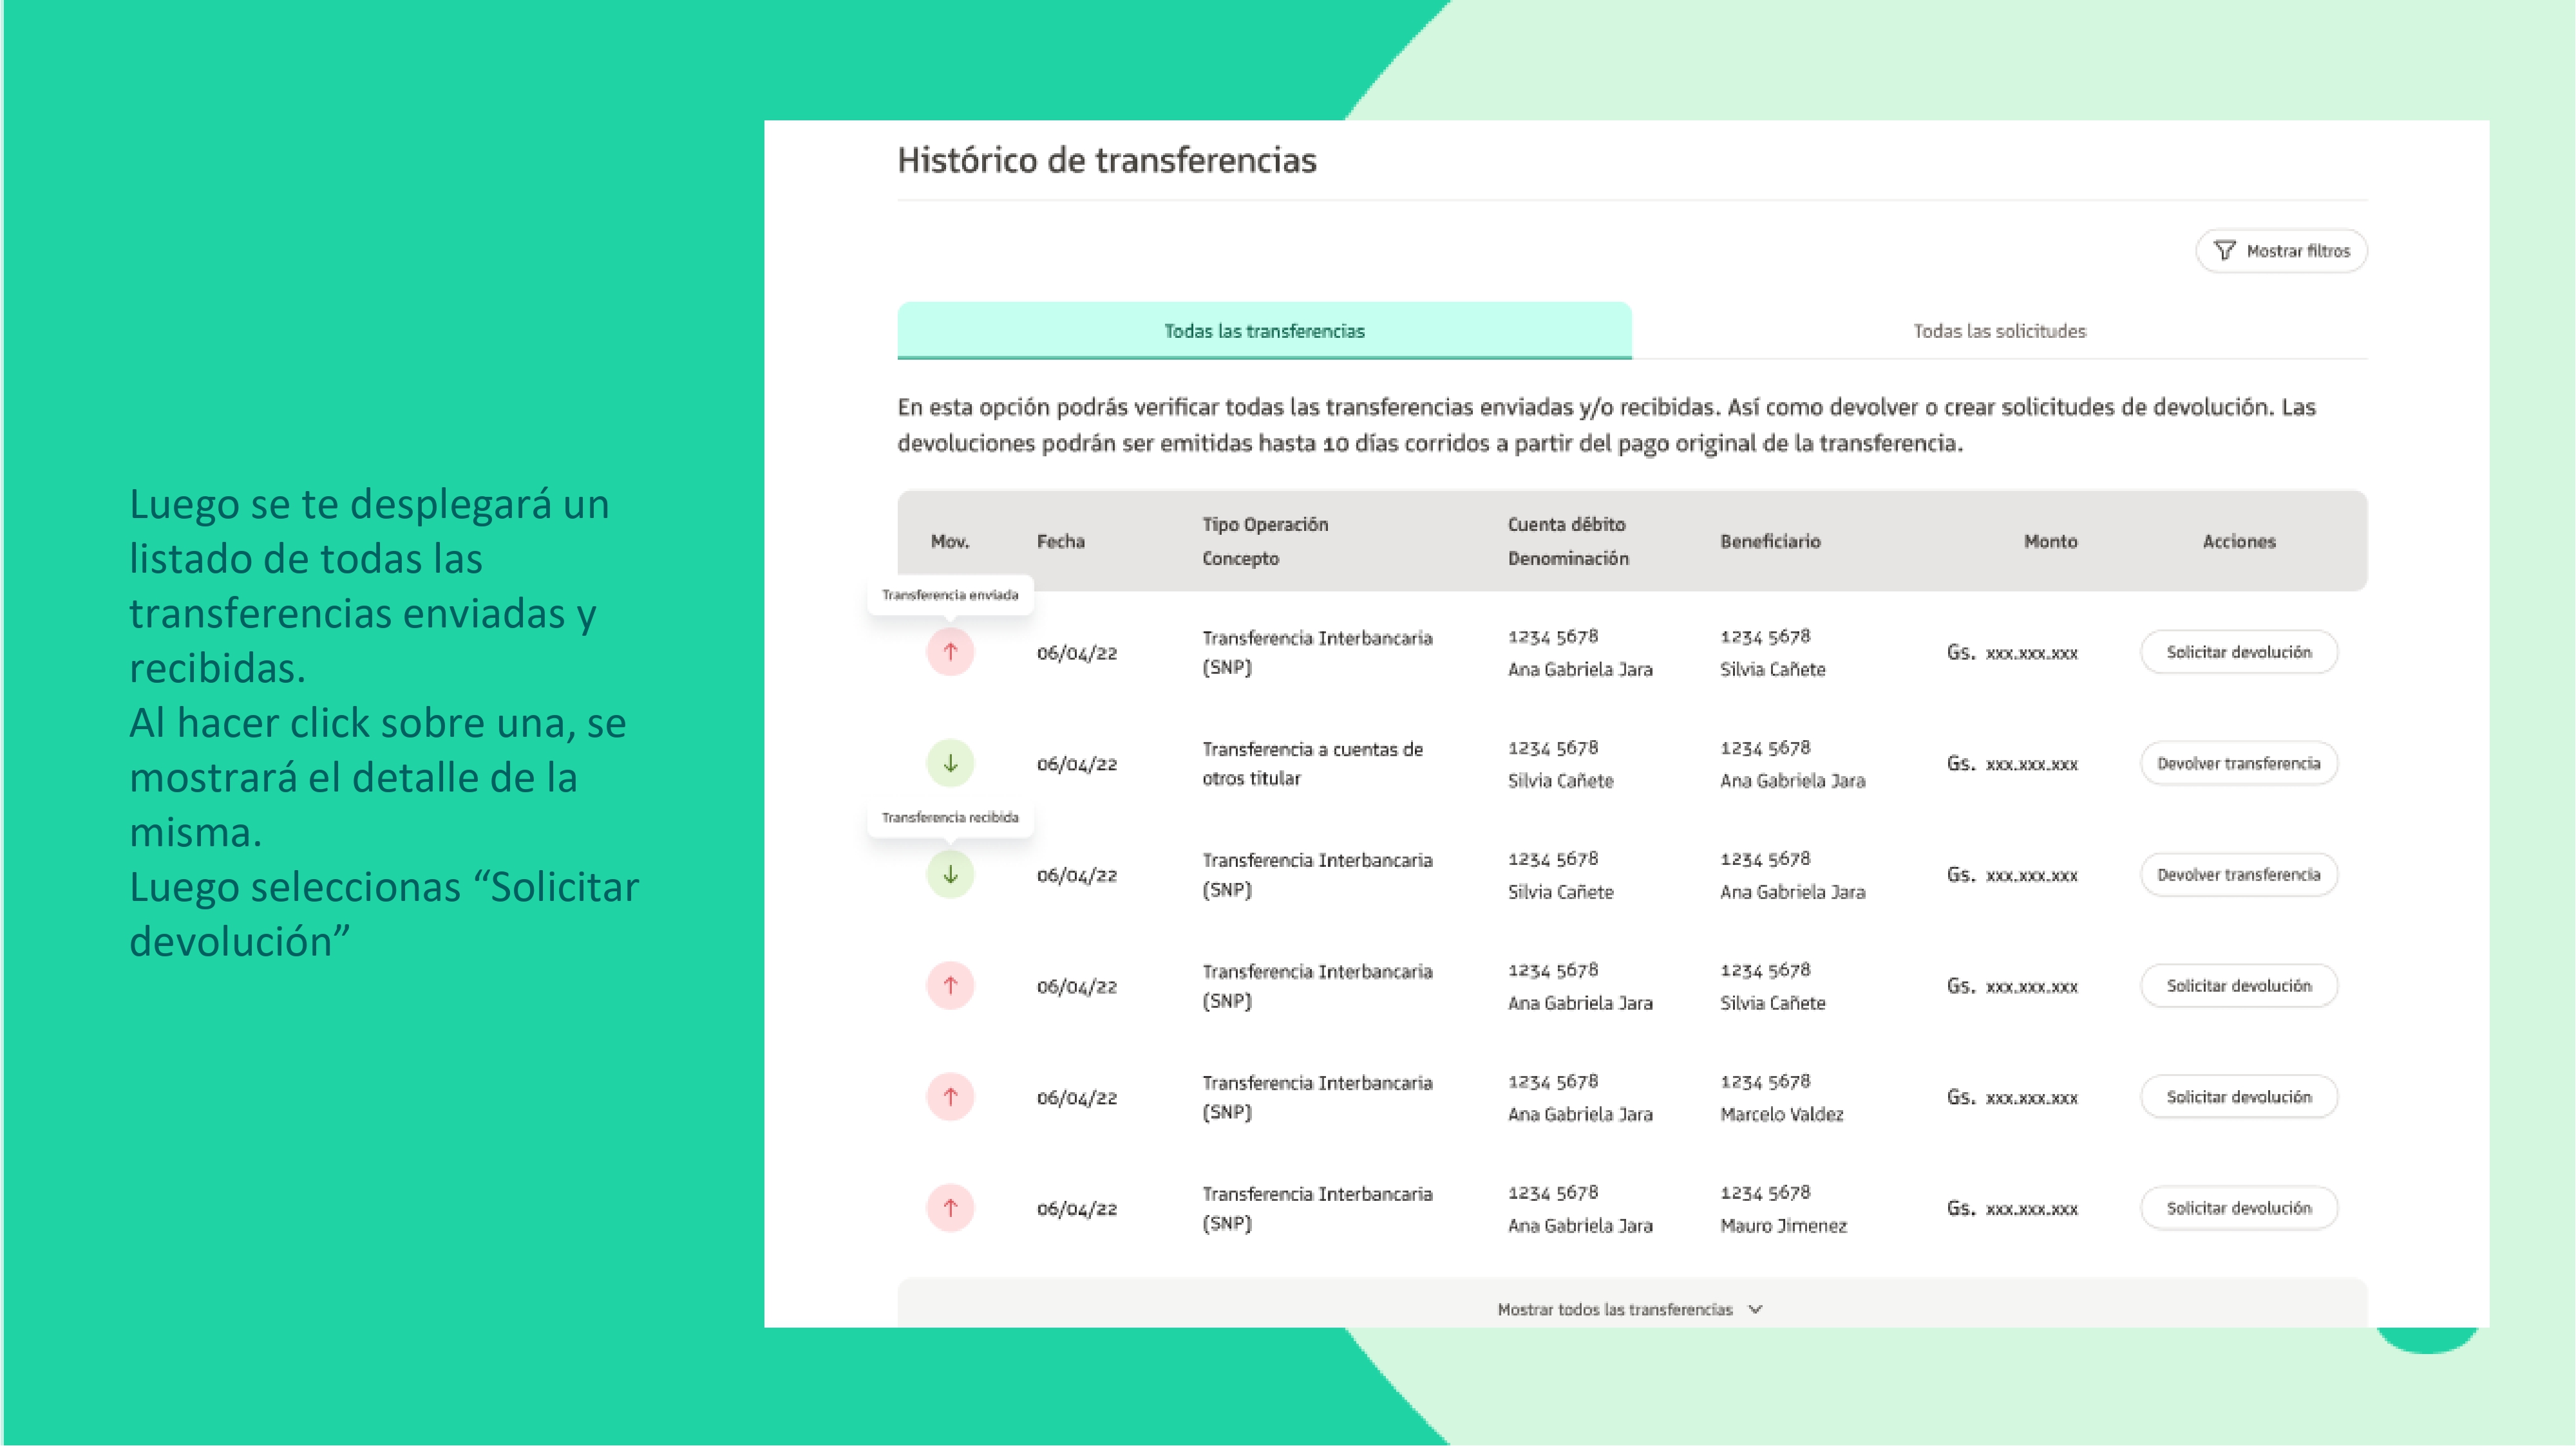Click 'Transferencia enviada' tooltip label
Viewport: 2576px width, 1448px height.
(x=950, y=595)
